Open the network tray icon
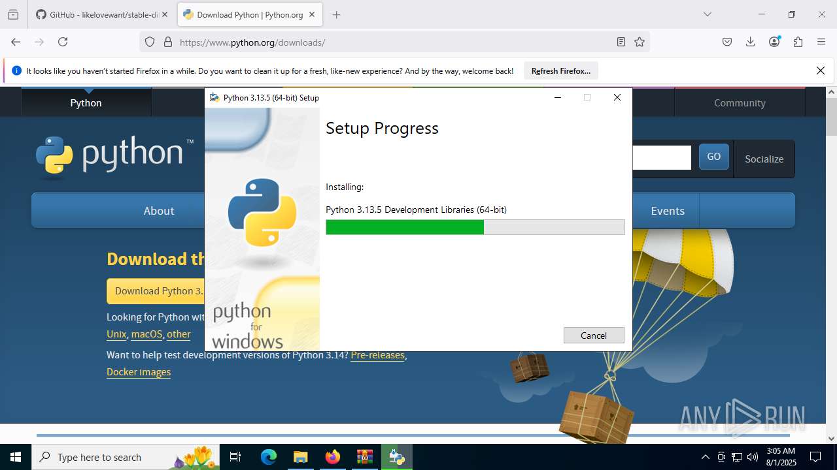The width and height of the screenshot is (837, 470). click(x=737, y=457)
